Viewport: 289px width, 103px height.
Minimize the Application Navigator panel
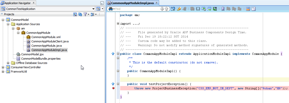(102, 3)
